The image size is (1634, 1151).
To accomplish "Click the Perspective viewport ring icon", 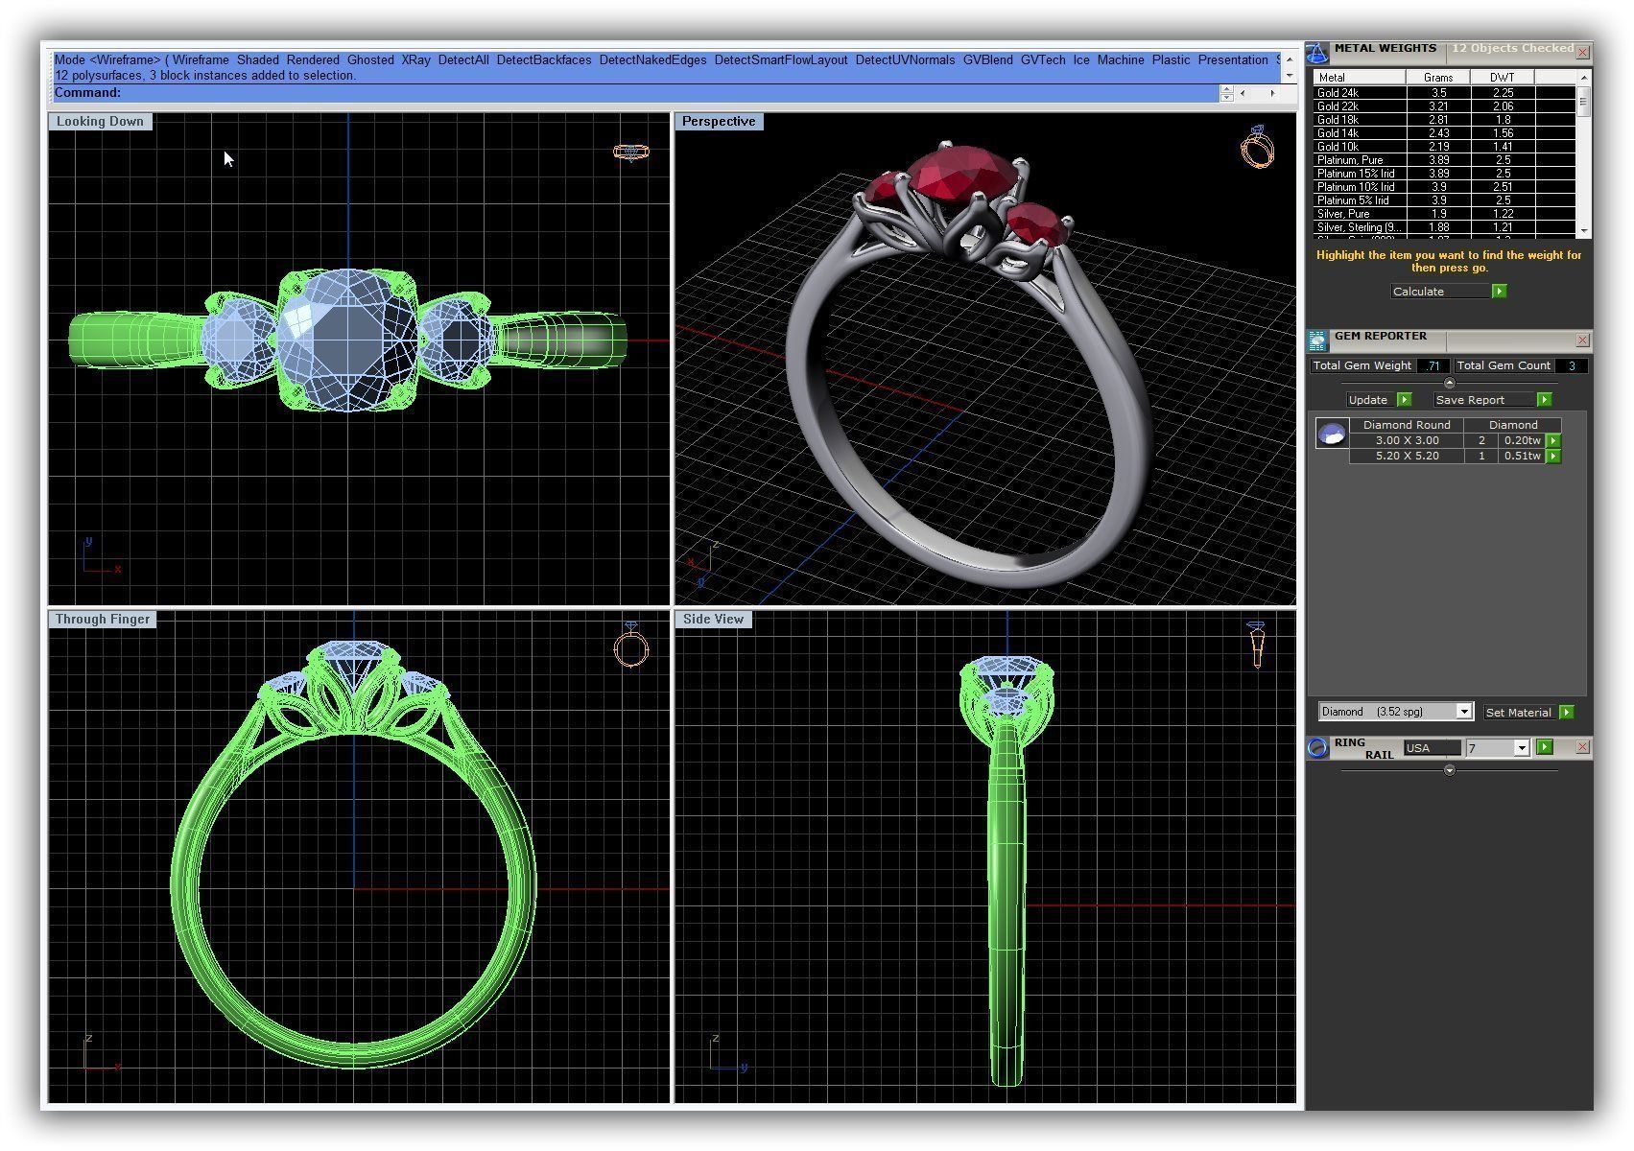I will click(1257, 147).
